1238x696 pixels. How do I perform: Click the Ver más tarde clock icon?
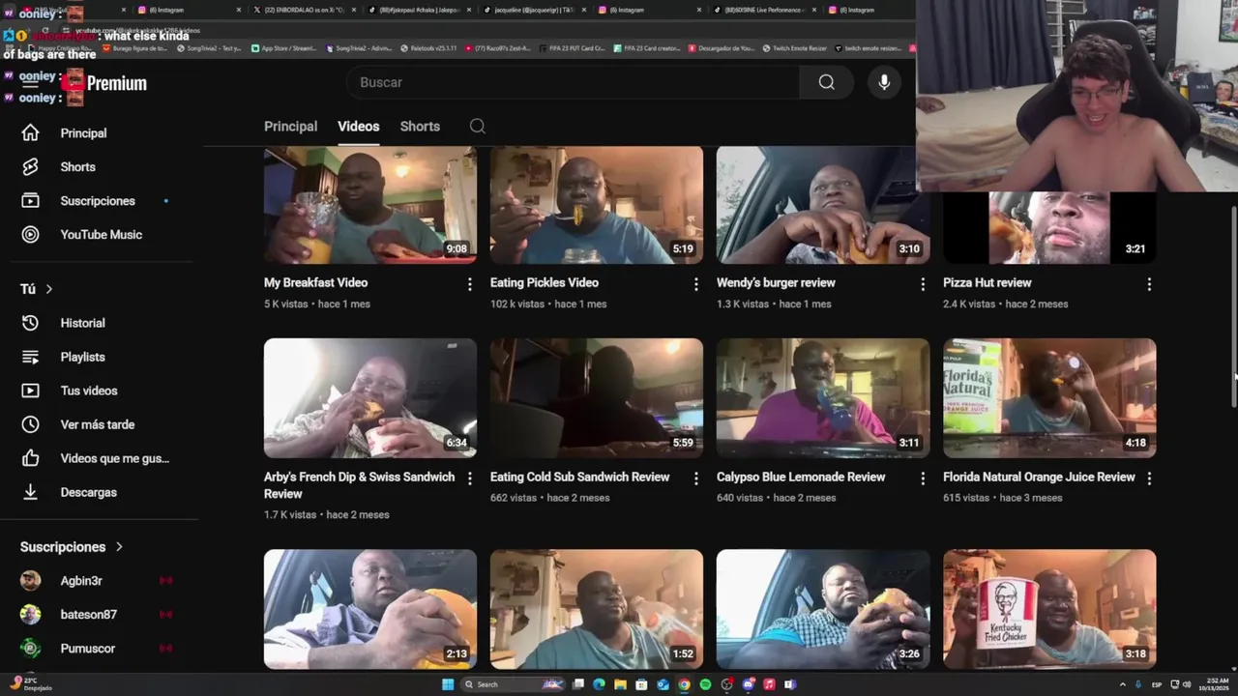point(30,424)
